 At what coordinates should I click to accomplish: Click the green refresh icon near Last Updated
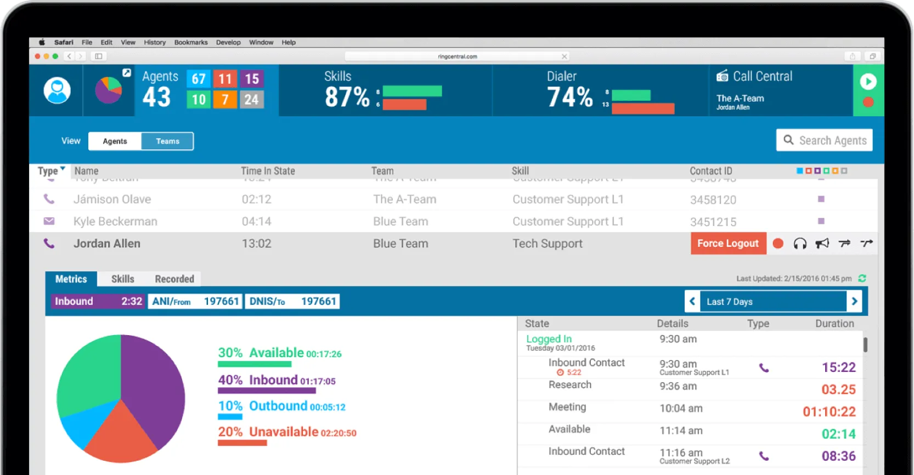point(862,279)
